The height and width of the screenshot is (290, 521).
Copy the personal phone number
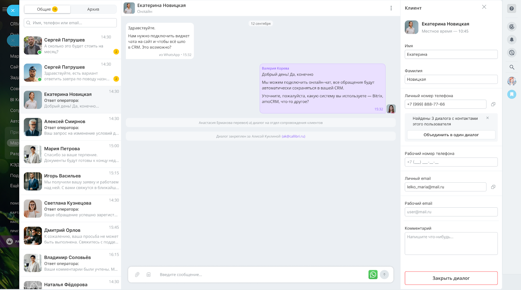pyautogui.click(x=493, y=104)
